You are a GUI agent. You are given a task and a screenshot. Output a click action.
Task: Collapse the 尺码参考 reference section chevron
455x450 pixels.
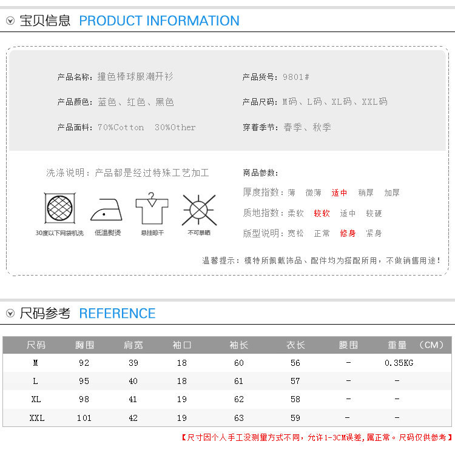click(x=10, y=314)
